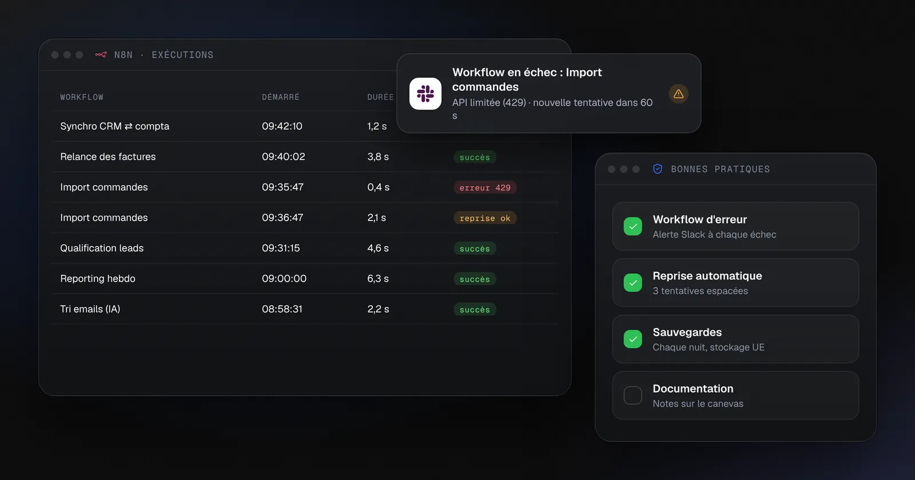The width and height of the screenshot is (915, 480).
Task: Click the start time 09:40:02
Action: (x=284, y=157)
